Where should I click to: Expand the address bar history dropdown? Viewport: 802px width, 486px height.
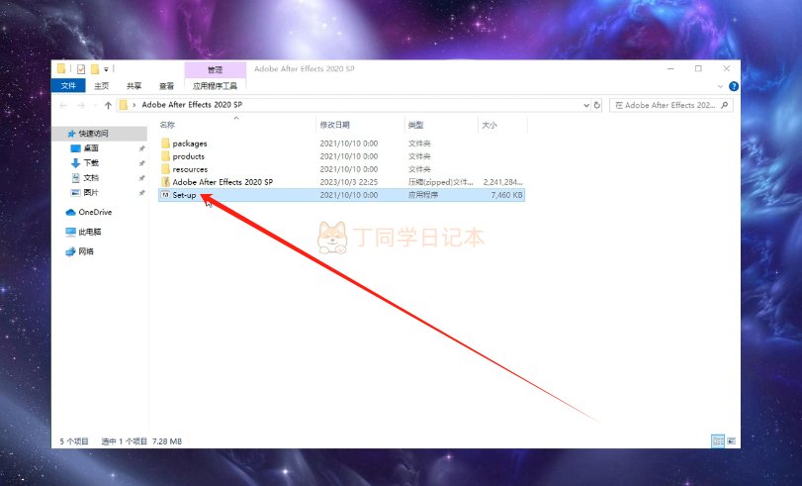click(586, 105)
